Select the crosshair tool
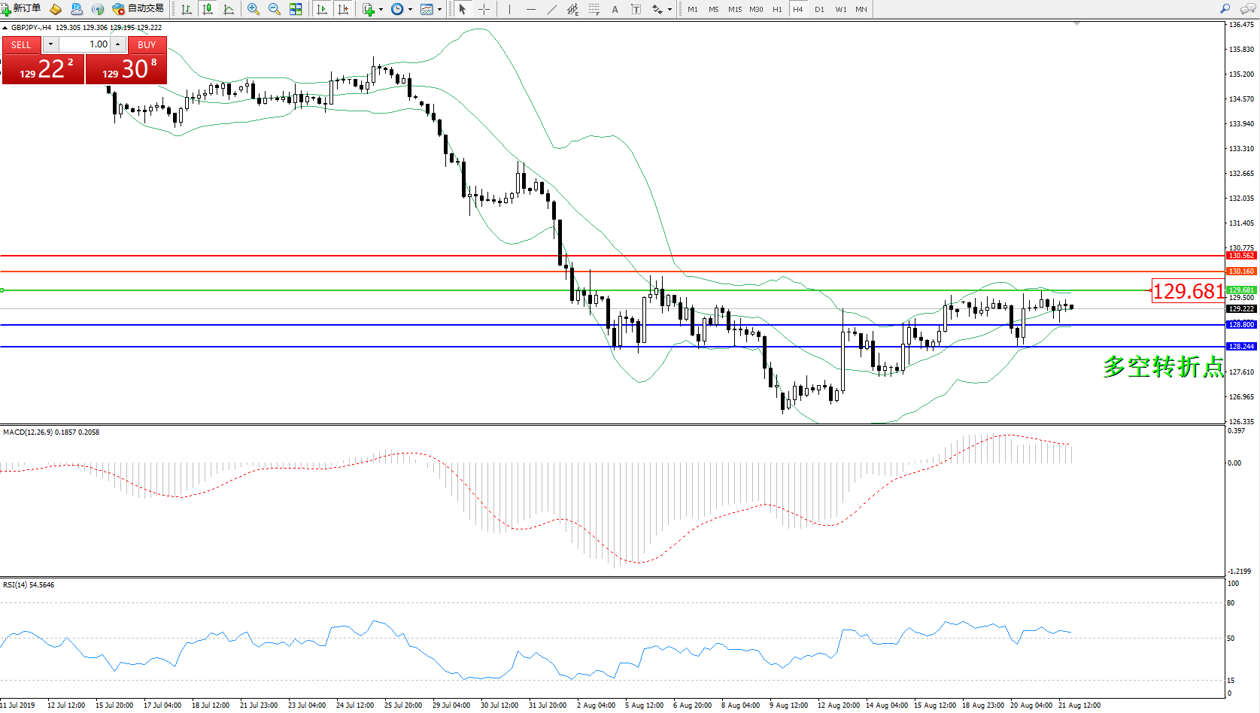This screenshot has height=713, width=1260. (x=484, y=9)
